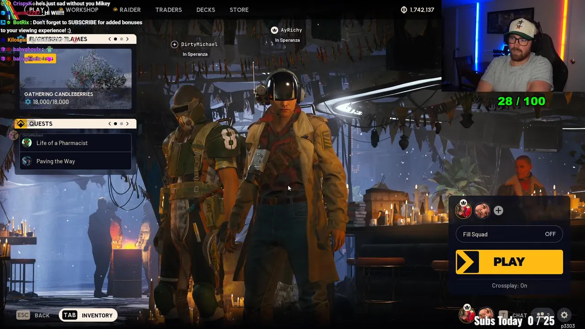The image size is (585, 329).
Task: Select second page dot in Flickering Flames header
Action: (122, 39)
